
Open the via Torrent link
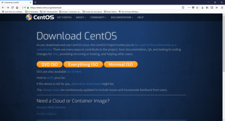coord(74,71)
